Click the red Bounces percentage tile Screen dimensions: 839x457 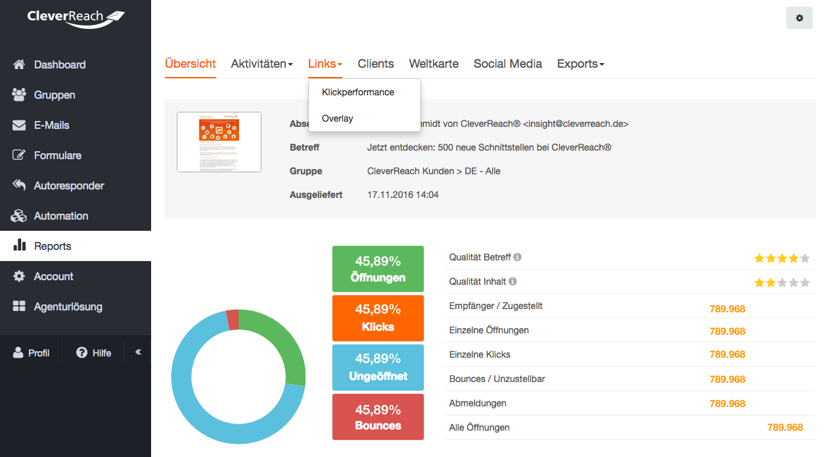[378, 417]
